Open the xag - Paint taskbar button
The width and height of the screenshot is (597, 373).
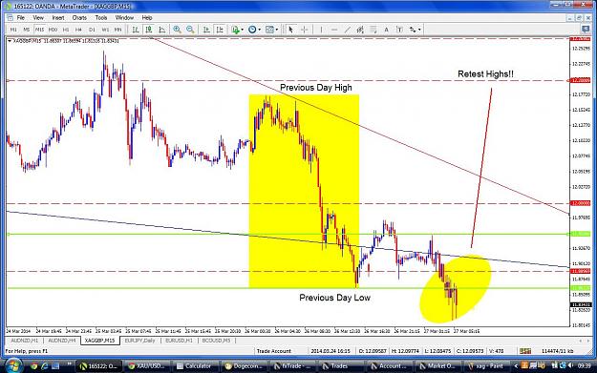[x=486, y=366]
